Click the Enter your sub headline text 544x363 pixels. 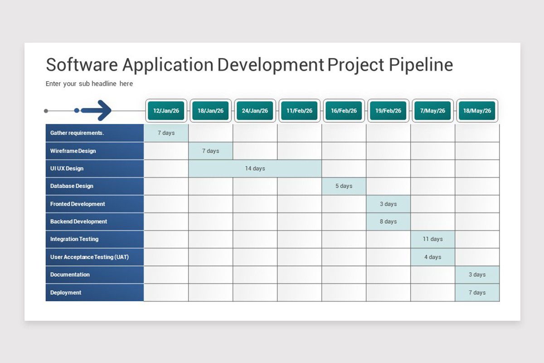click(89, 83)
